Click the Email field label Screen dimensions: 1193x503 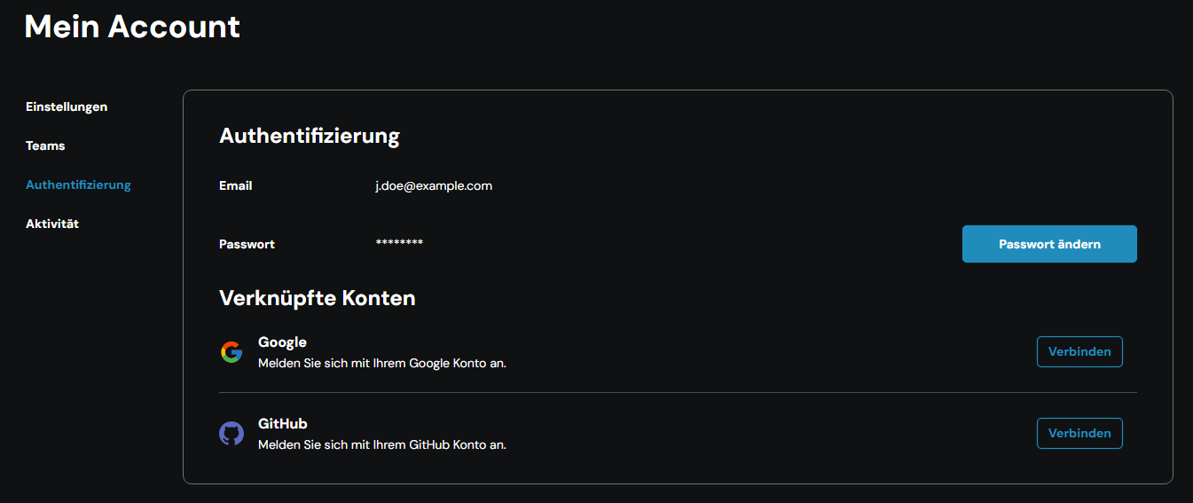(x=236, y=185)
